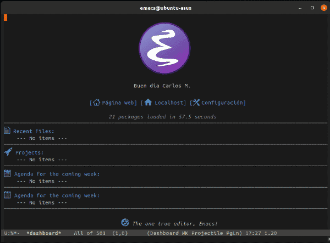Click the tools icon beside Configuración
330x243 pixels.
tap(196, 103)
